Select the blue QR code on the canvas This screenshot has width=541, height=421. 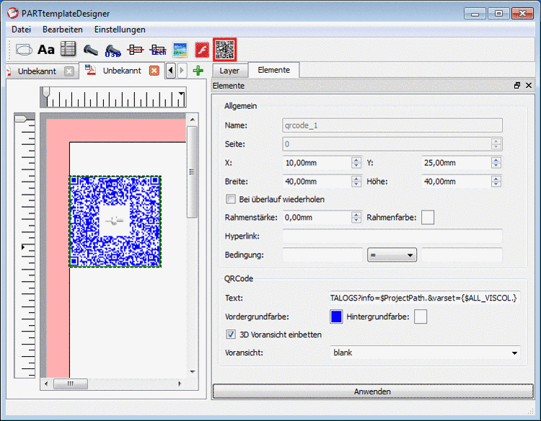pyautogui.click(x=115, y=221)
